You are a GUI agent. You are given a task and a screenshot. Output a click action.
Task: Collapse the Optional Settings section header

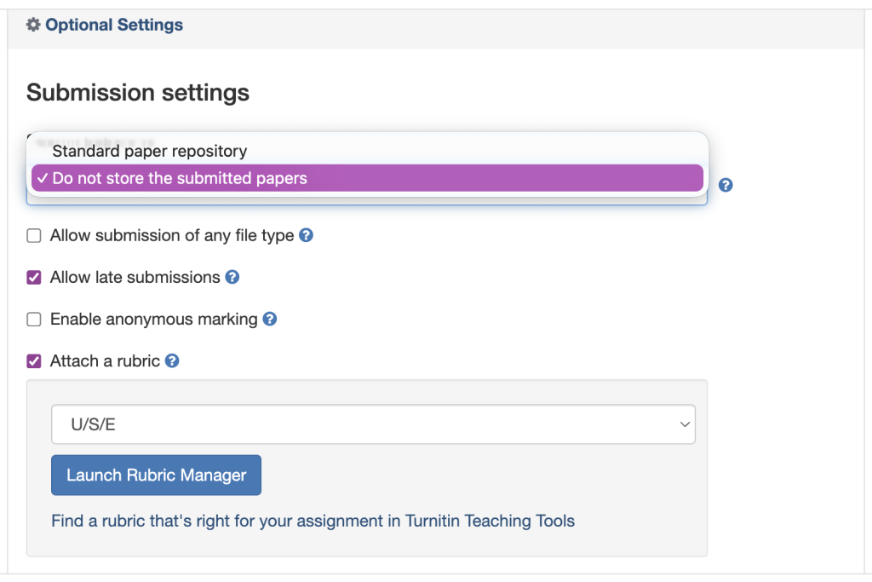coord(114,26)
